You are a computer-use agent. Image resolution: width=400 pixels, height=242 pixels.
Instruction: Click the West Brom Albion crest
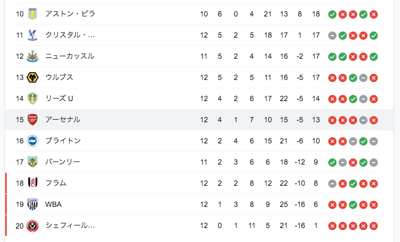33,204
